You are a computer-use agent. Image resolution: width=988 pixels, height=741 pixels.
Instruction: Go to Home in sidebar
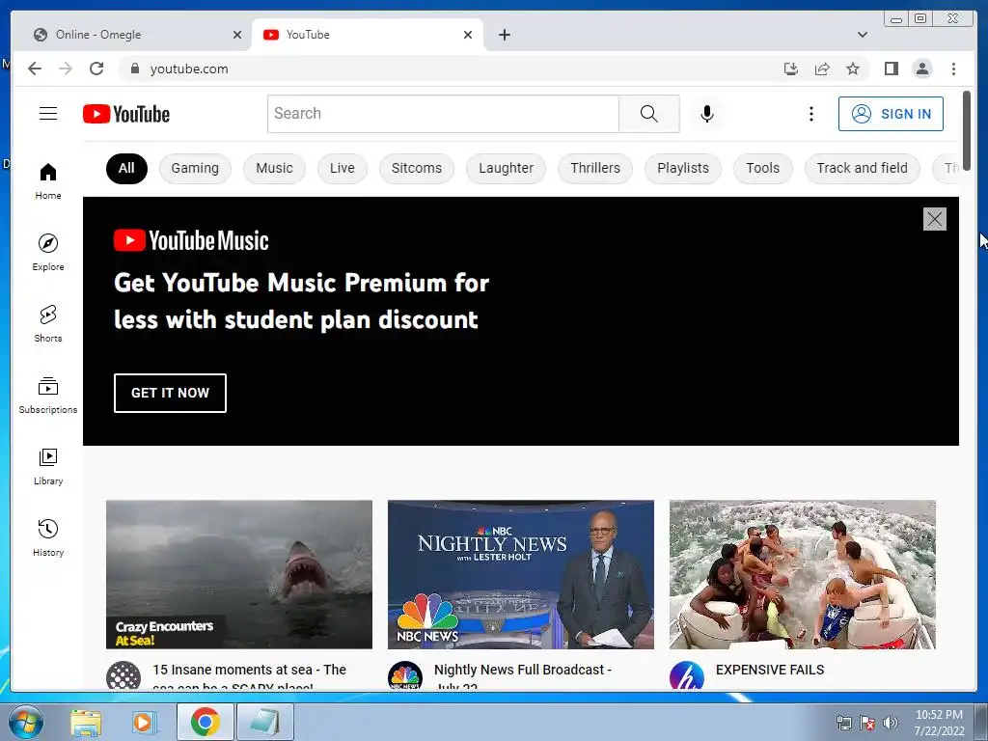(48, 180)
